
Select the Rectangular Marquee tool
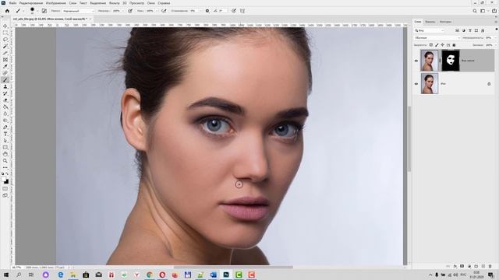[5, 33]
